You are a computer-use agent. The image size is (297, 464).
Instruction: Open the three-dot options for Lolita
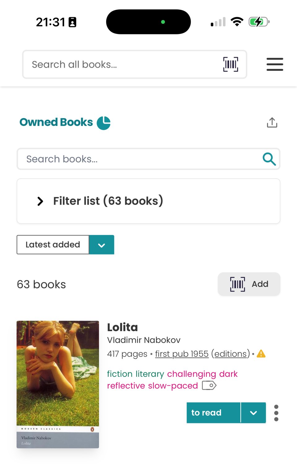[276, 413]
